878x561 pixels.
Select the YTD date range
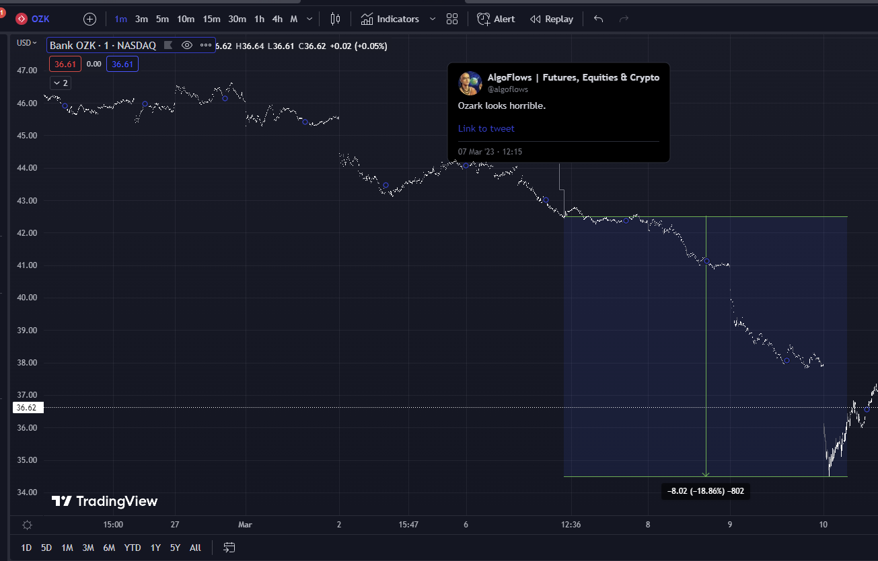click(133, 548)
